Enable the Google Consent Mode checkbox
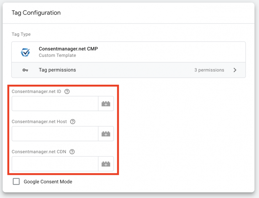Image resolution: width=259 pixels, height=198 pixels. click(x=16, y=181)
